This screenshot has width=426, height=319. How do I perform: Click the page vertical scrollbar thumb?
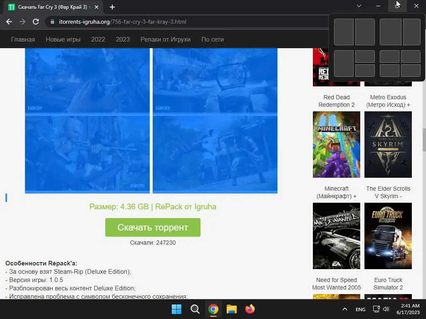(x=424, y=140)
